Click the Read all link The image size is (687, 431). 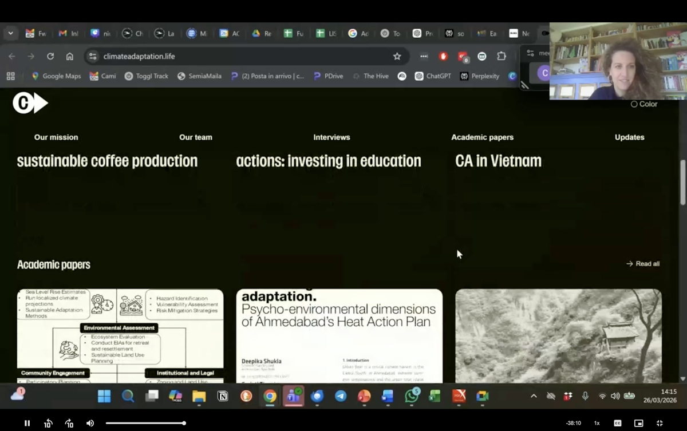pyautogui.click(x=643, y=264)
